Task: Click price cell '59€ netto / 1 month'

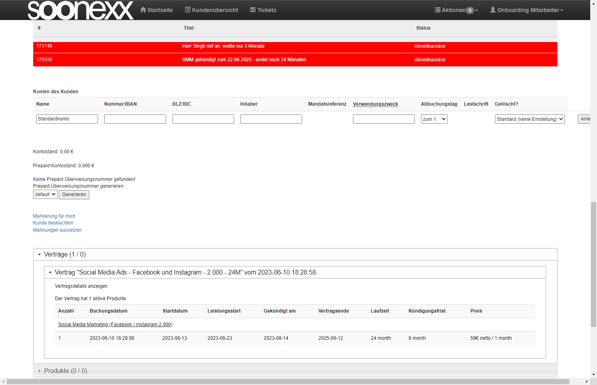Action: coord(491,338)
